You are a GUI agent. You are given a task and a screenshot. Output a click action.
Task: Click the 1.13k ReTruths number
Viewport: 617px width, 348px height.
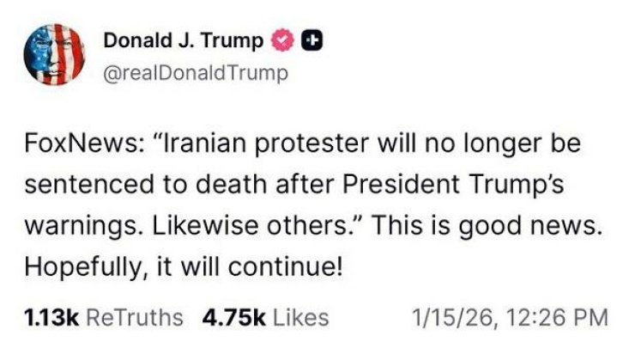pos(48,317)
